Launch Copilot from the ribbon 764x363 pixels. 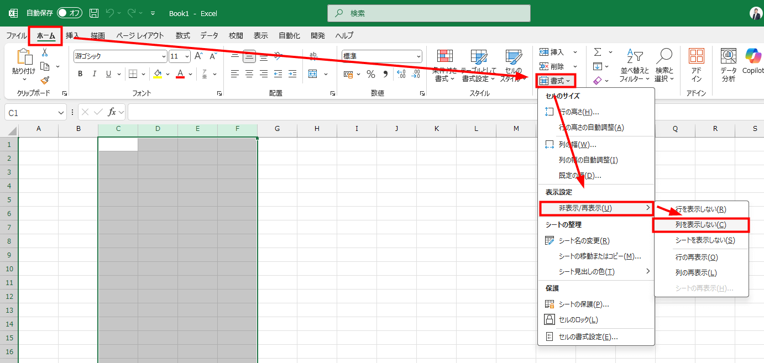click(752, 61)
